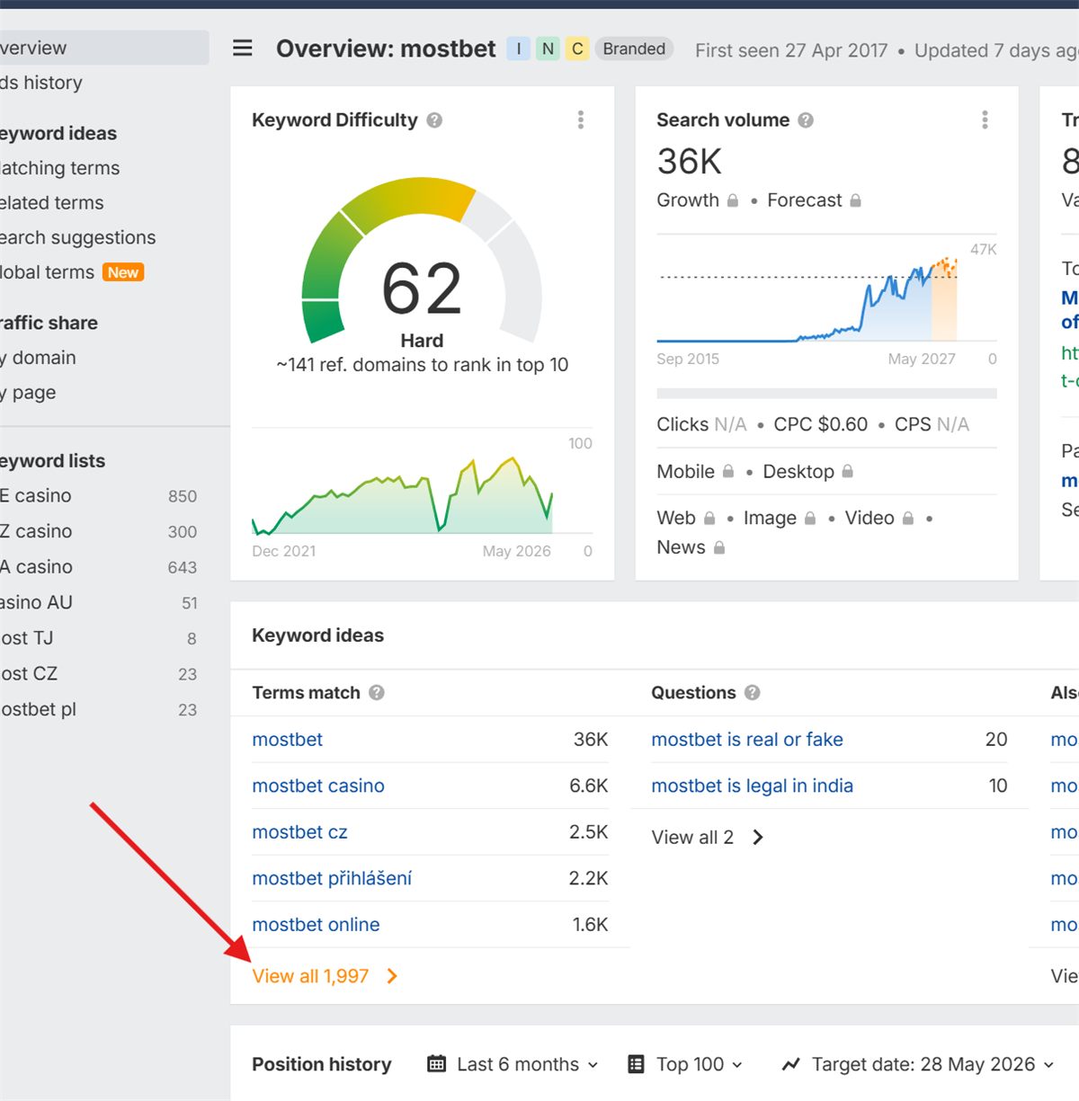Click mostbet is real or fake

point(747,740)
